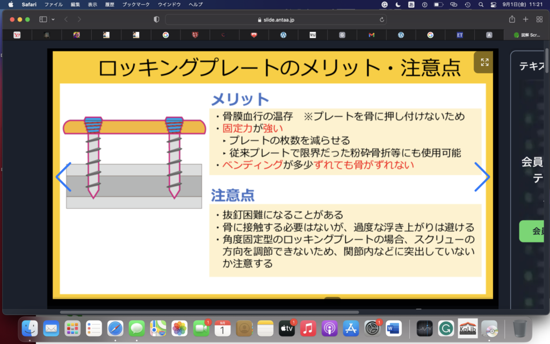Reload the slide.antaa.jp page
550x344 pixels.
[382, 19]
